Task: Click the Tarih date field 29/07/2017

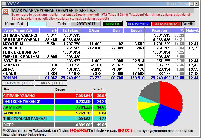Action: (86, 24)
